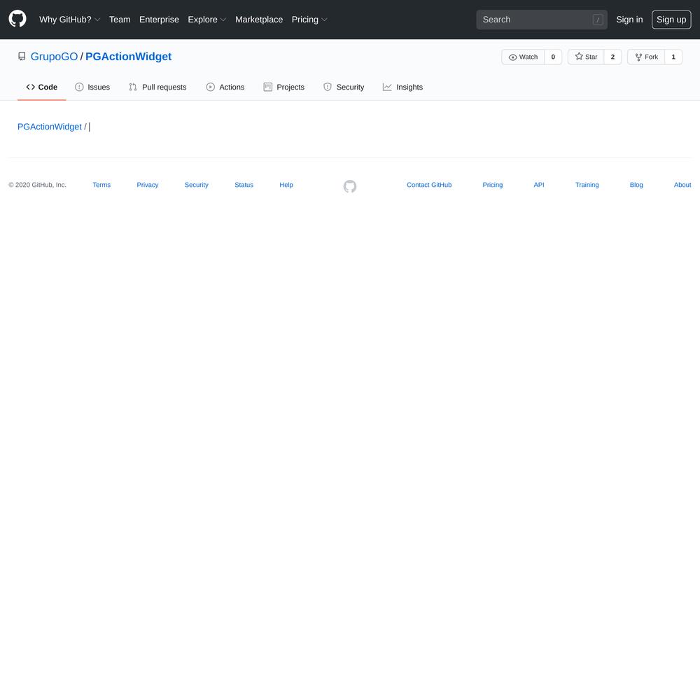Screen dimensions: 700x700
Task: Open the Pull requests tab
Action: [x=157, y=87]
